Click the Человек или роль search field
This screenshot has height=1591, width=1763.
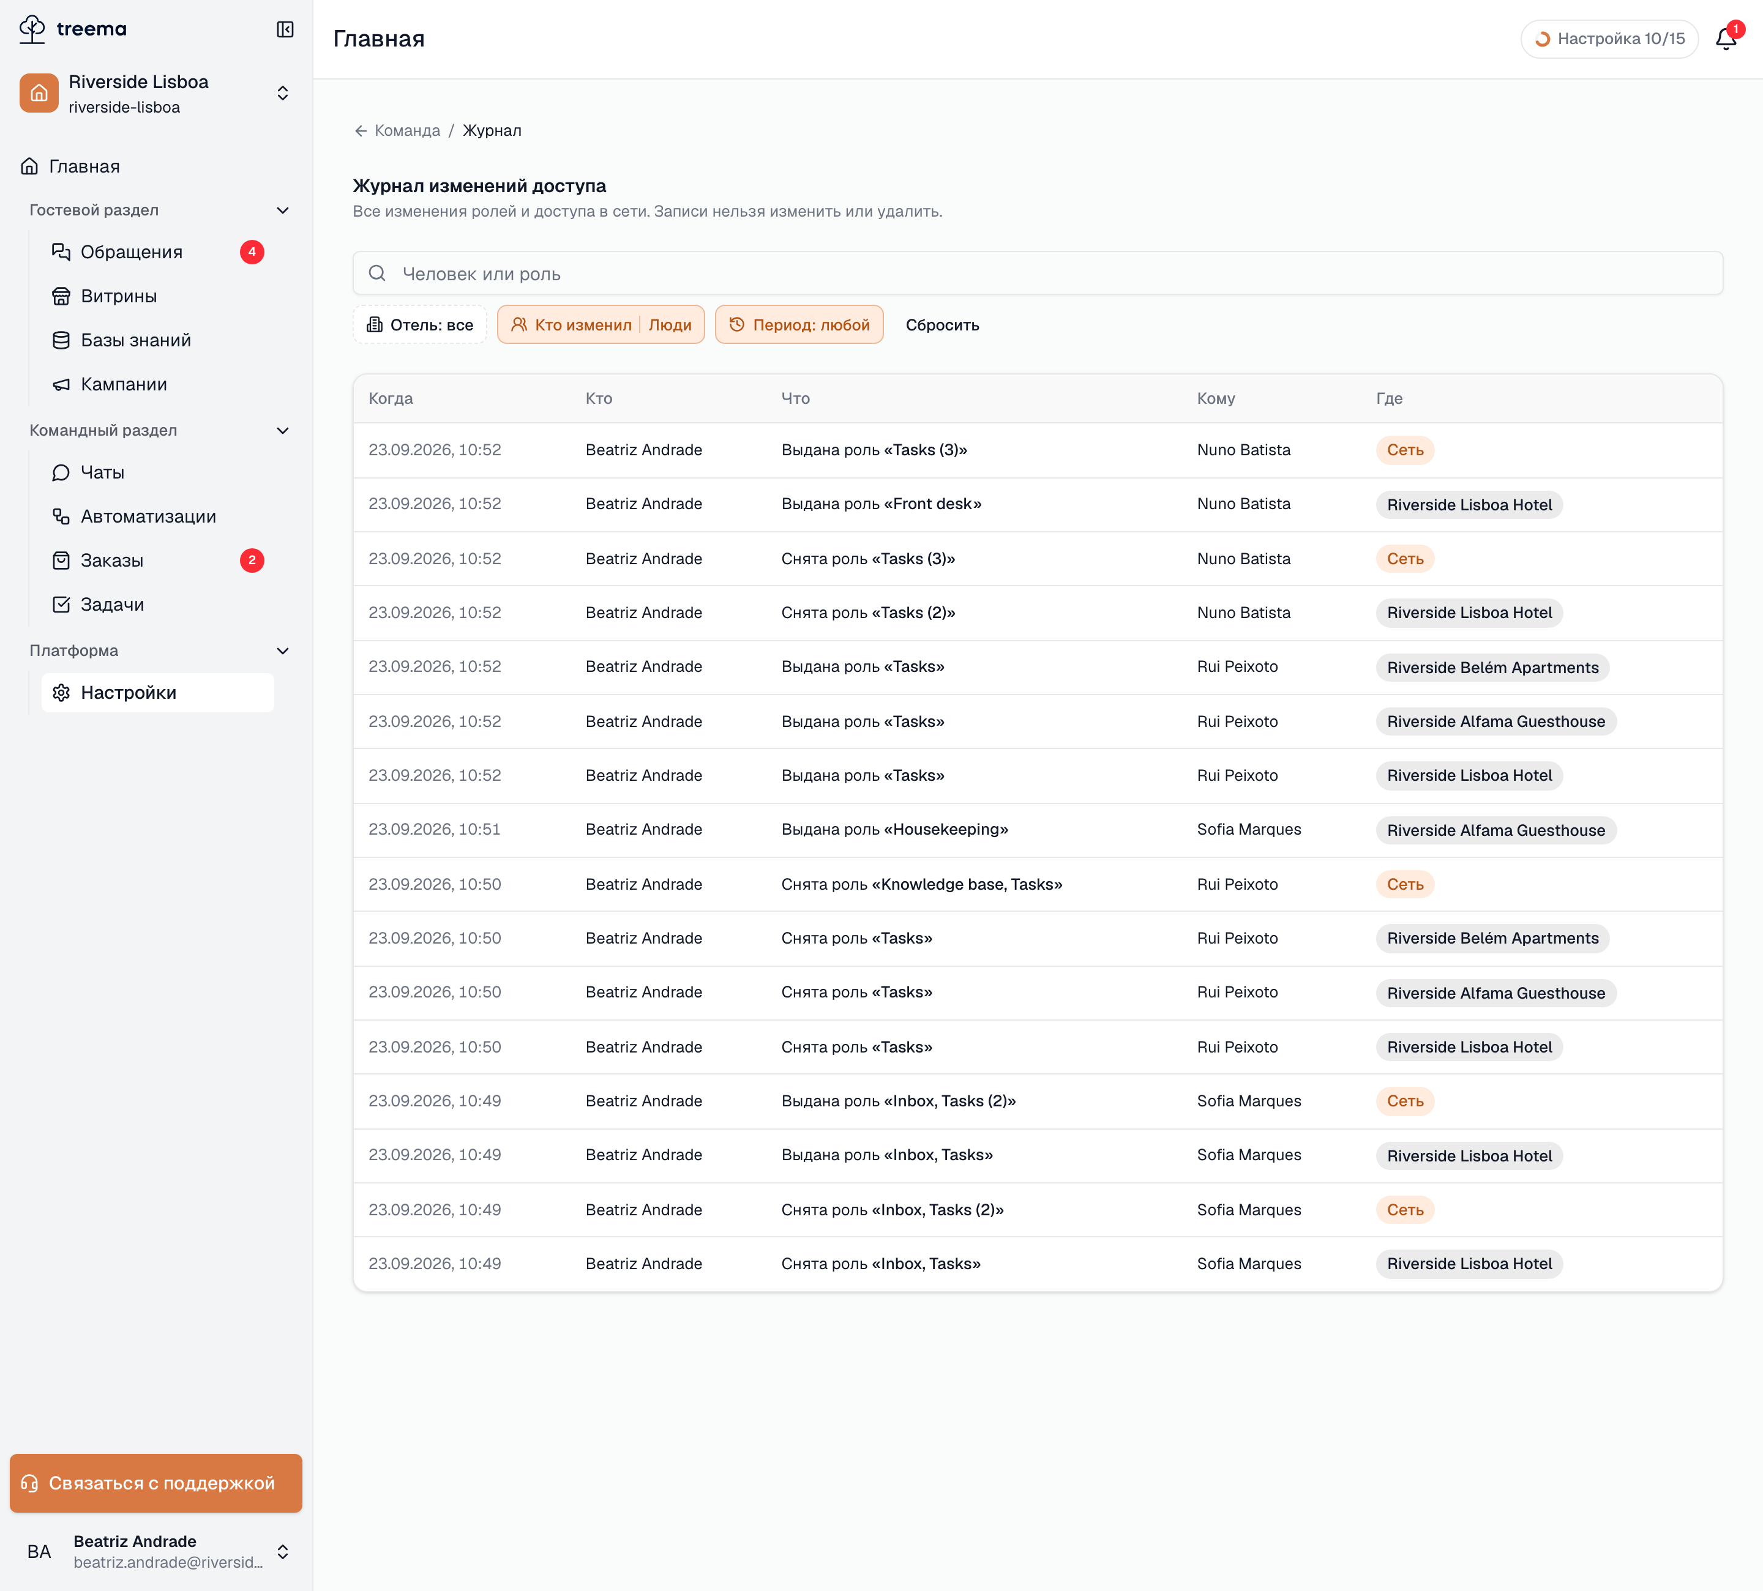1037,274
